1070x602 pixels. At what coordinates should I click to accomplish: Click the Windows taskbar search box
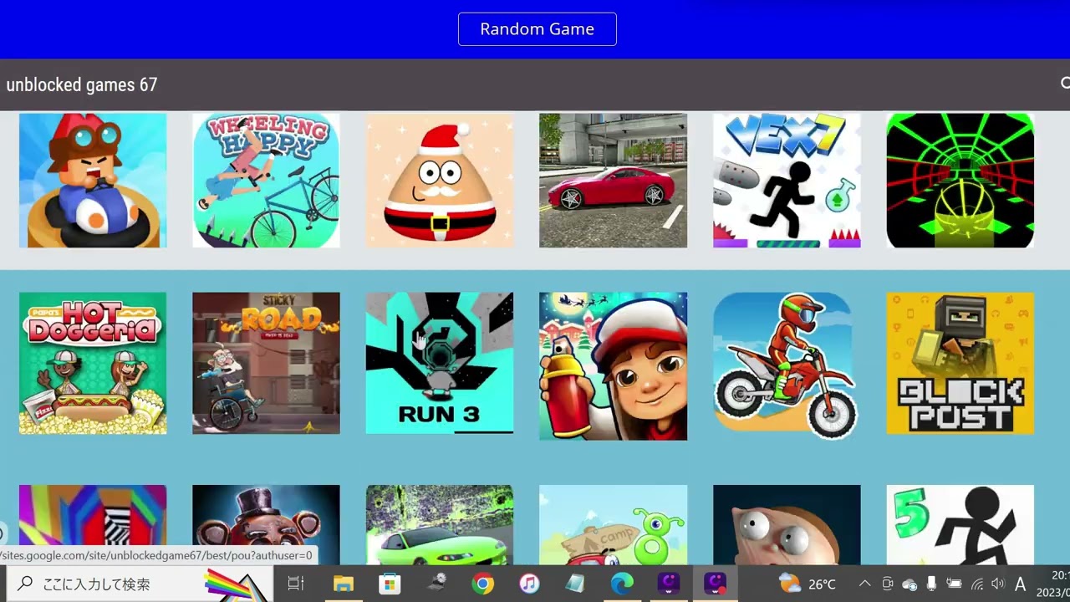click(140, 584)
